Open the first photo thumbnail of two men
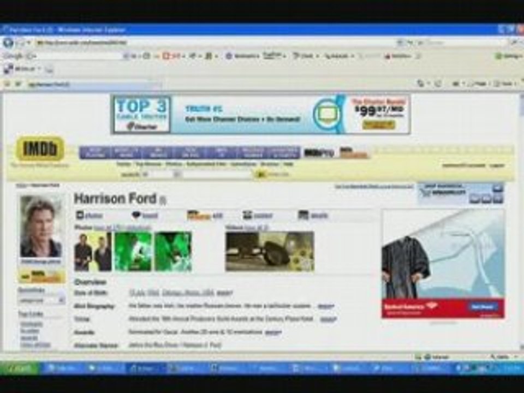 [x=93, y=251]
